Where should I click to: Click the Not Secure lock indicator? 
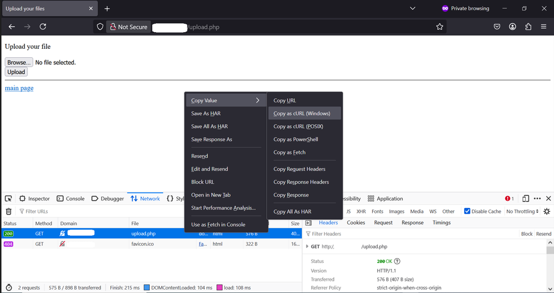click(x=129, y=27)
